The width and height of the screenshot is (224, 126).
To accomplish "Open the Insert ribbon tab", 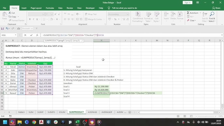I will 24,8.
